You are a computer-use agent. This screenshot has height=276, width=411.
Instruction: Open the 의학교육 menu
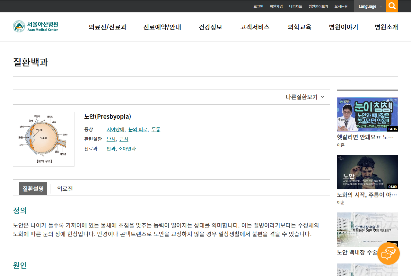300,27
